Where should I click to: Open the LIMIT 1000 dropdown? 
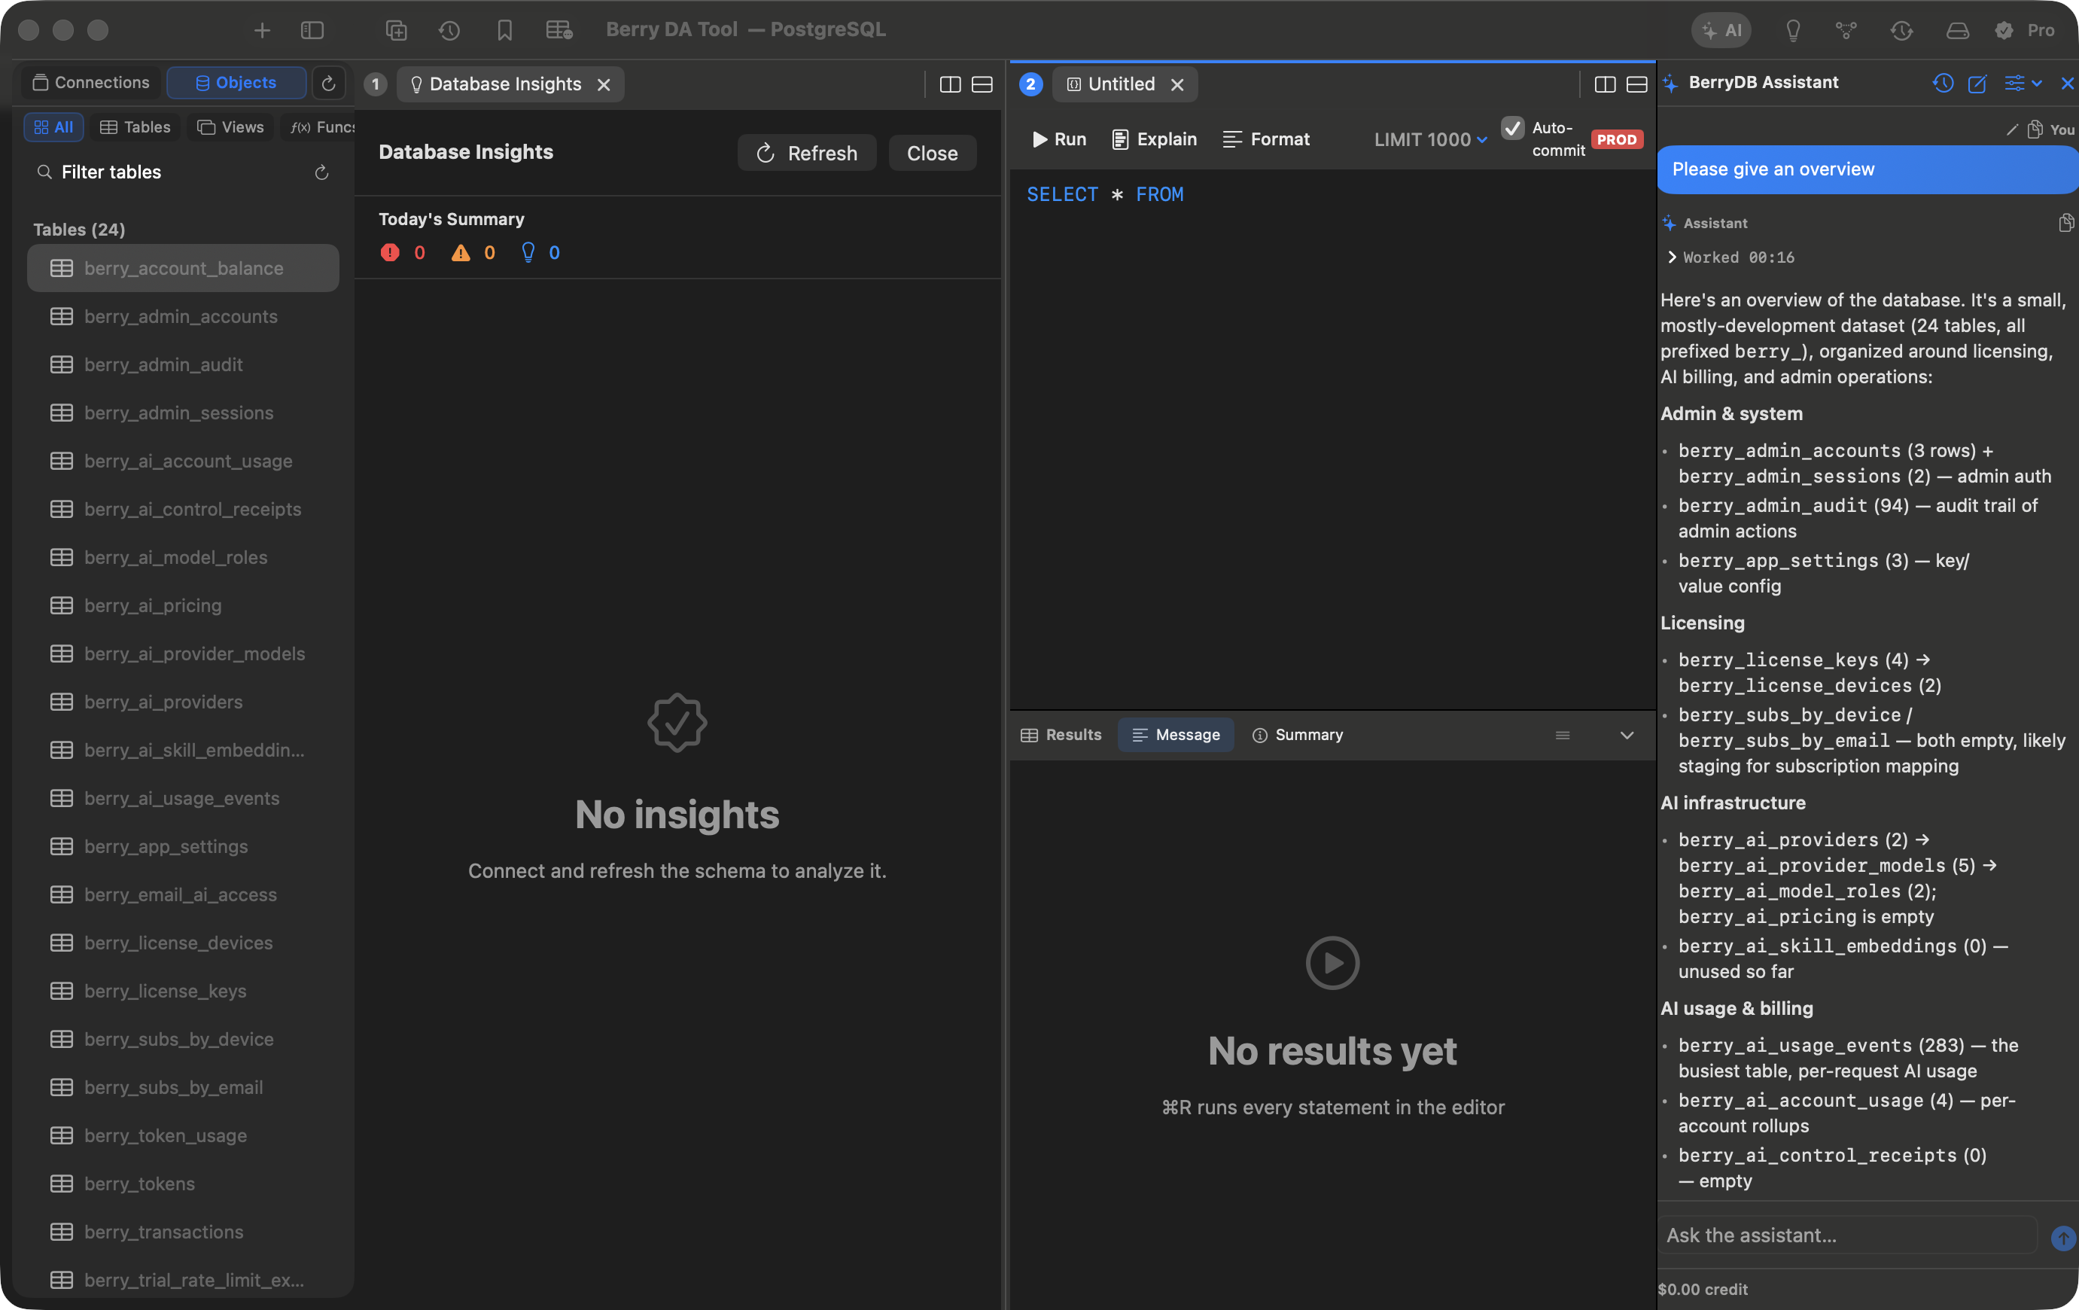(1431, 139)
